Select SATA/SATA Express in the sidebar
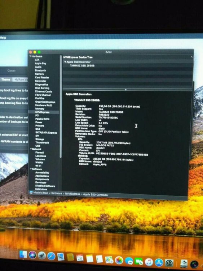The width and height of the screenshot is (203, 271). (46, 133)
